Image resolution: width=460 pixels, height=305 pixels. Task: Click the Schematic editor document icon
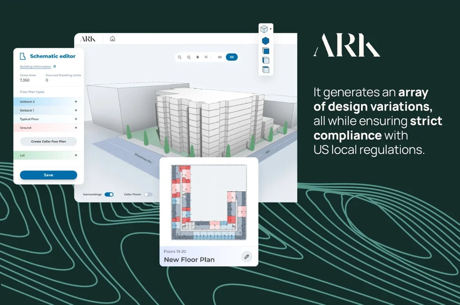[23, 56]
